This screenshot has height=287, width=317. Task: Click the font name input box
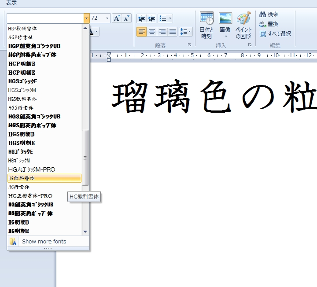pyautogui.click(x=45, y=18)
